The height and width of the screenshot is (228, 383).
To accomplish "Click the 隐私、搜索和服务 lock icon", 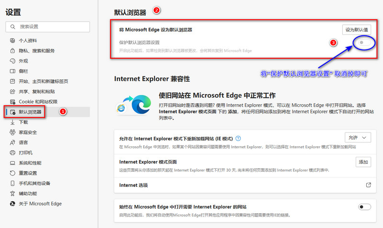I will [x=12, y=51].
